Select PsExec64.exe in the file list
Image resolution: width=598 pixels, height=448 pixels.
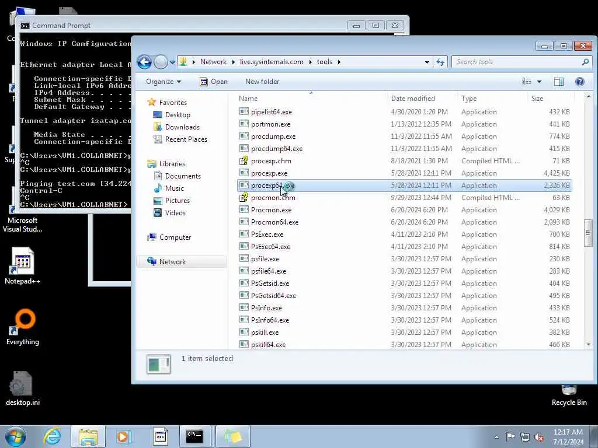[x=405, y=247]
